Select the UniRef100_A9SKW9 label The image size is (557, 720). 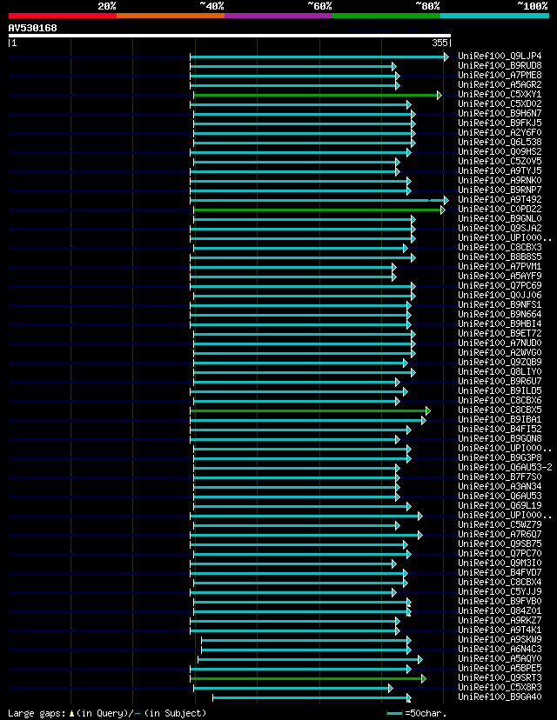click(500, 640)
